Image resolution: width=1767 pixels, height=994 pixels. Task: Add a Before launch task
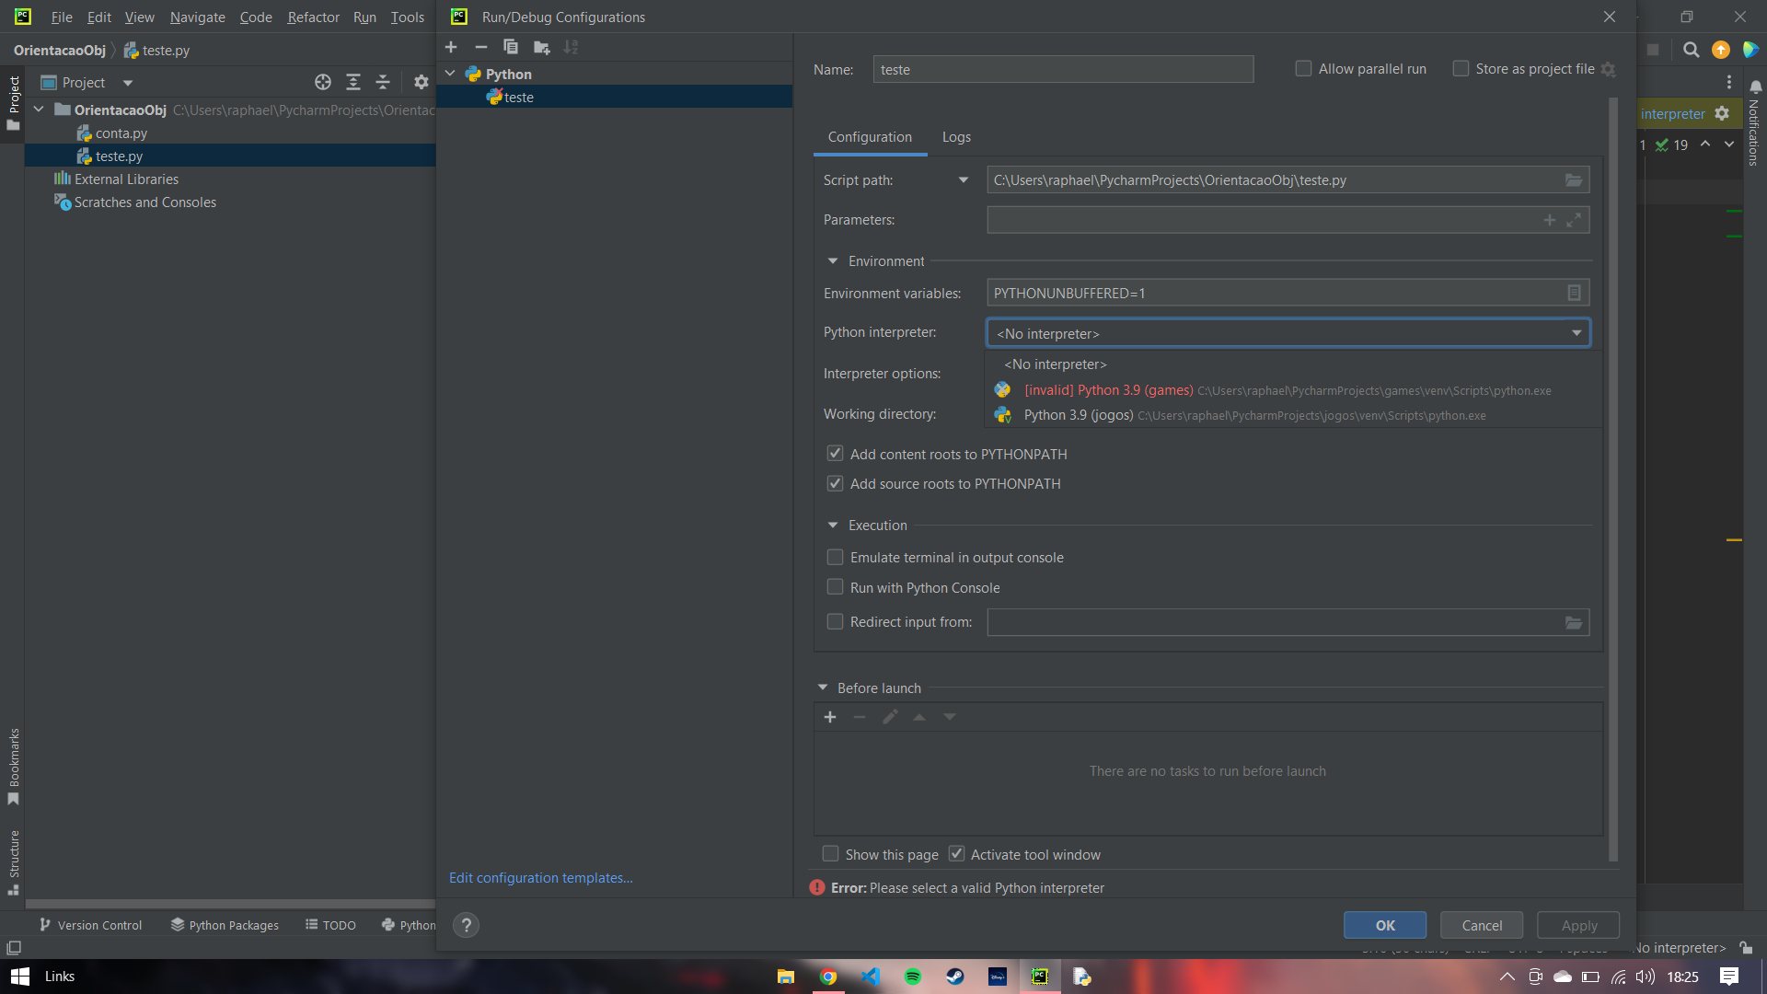(x=830, y=717)
